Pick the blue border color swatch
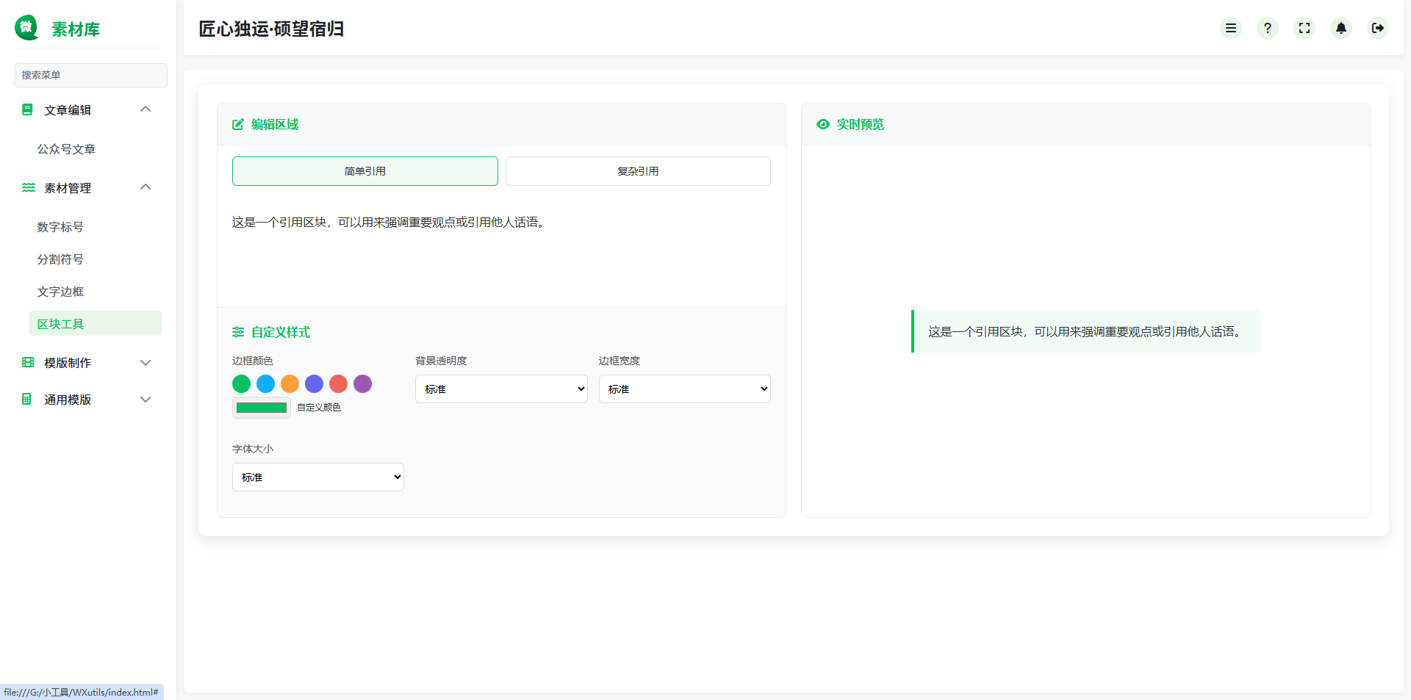The width and height of the screenshot is (1411, 700). click(265, 383)
